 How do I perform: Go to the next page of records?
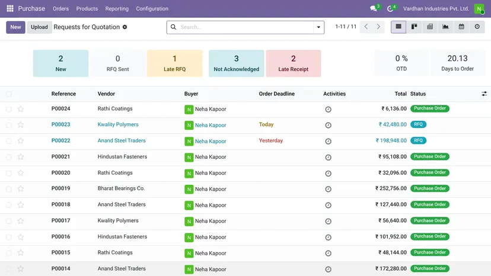click(378, 27)
